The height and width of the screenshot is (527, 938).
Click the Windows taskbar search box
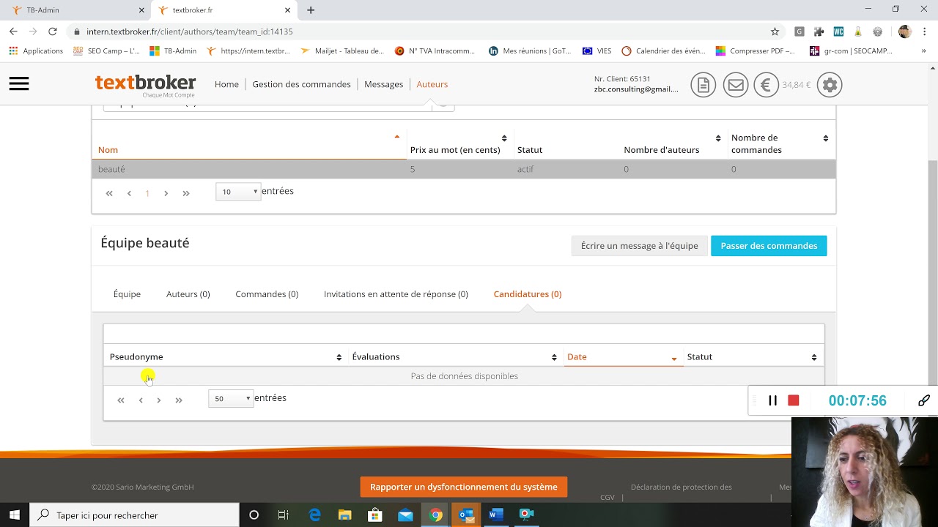[134, 515]
